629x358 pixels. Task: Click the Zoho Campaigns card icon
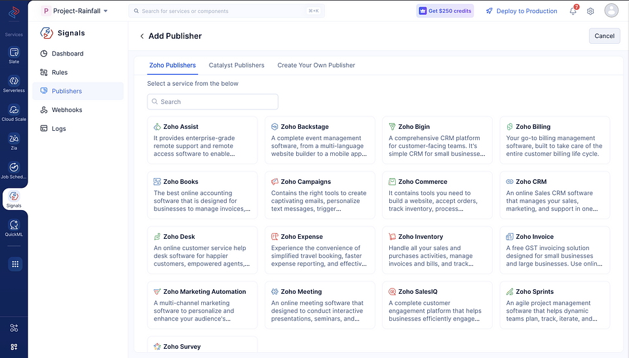pyautogui.click(x=275, y=181)
